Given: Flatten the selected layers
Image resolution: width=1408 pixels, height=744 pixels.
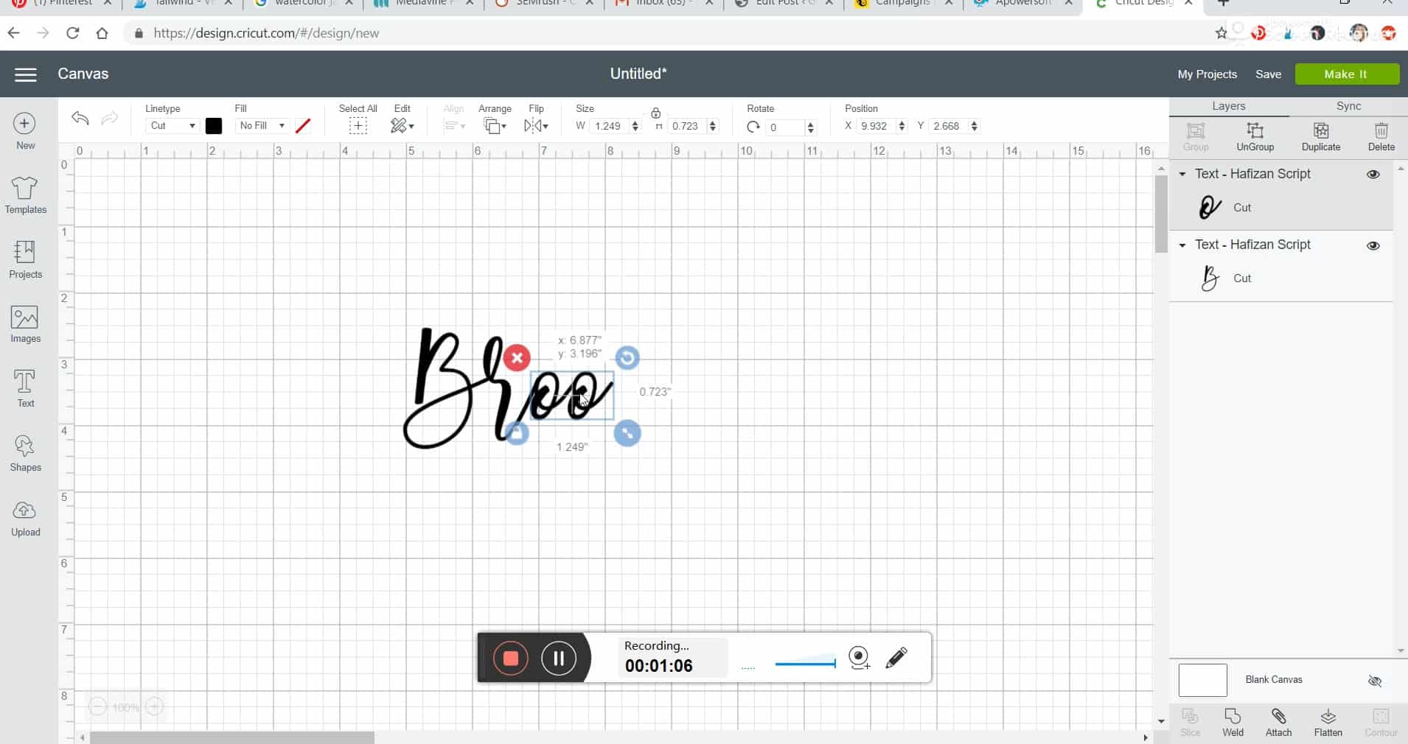Looking at the screenshot, I should coord(1328,723).
